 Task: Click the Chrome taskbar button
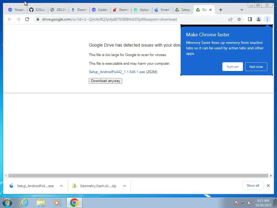click(74, 203)
